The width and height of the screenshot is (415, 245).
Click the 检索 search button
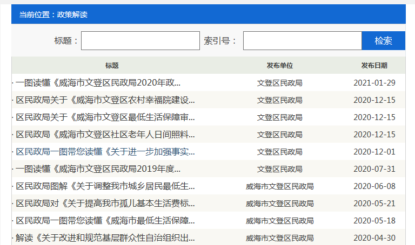pyautogui.click(x=383, y=41)
